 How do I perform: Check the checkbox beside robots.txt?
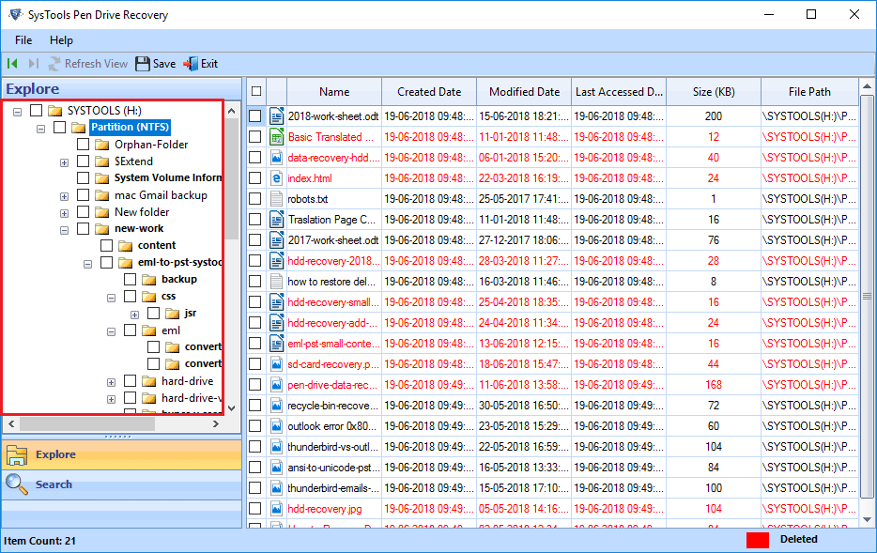pyautogui.click(x=255, y=198)
